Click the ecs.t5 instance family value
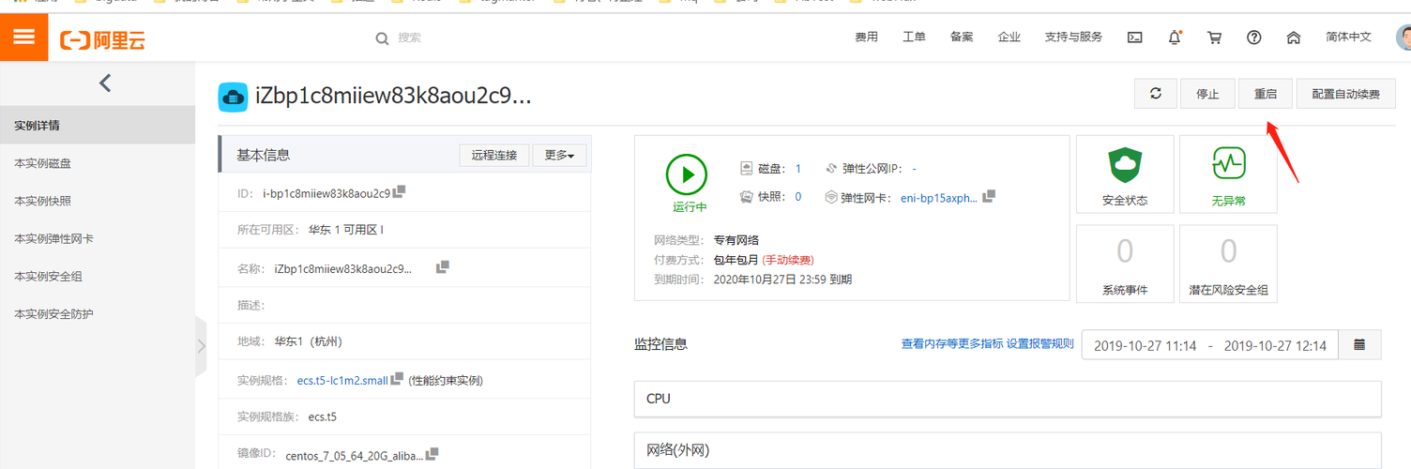Image resolution: width=1411 pixels, height=469 pixels. [322, 417]
